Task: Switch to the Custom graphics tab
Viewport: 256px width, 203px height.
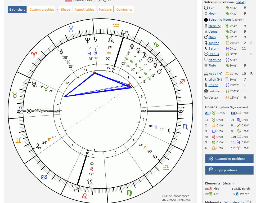Action: tap(42, 10)
